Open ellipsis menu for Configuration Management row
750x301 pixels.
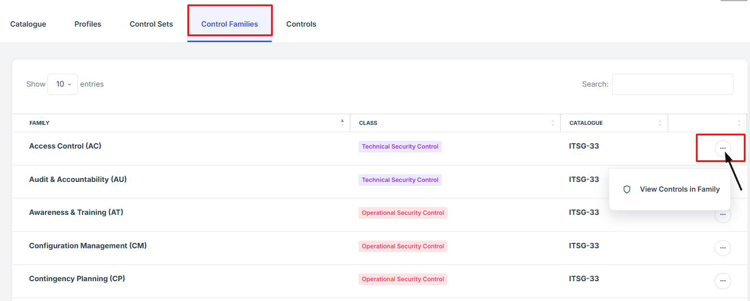click(722, 248)
